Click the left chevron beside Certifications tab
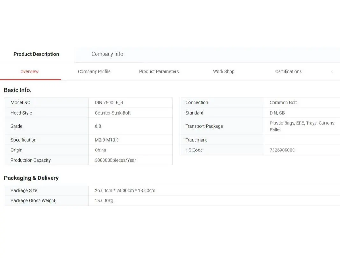The image size is (340, 258). [x=332, y=72]
